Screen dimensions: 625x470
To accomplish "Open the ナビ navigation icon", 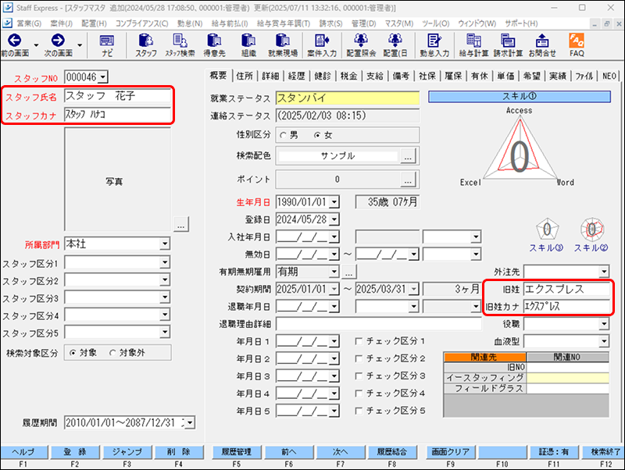I will (x=107, y=41).
